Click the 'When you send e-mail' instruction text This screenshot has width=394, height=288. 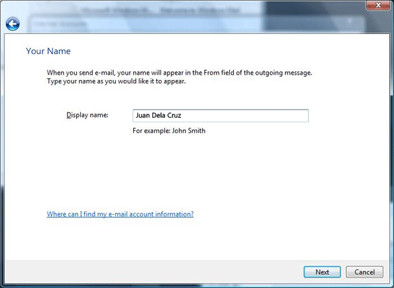click(179, 77)
